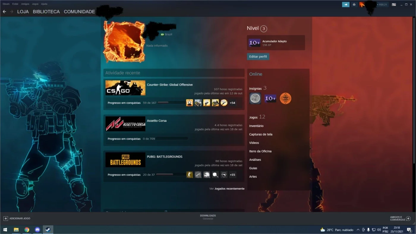Open AMIGOS E CONVERSAS friends list
The width and height of the screenshot is (416, 234).
[400, 219]
